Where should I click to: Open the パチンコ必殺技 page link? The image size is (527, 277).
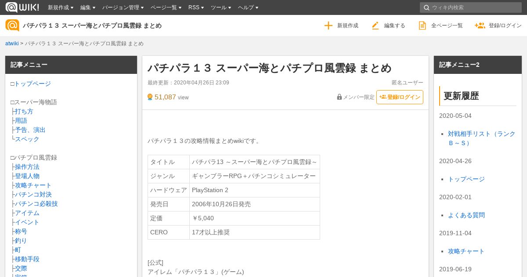pos(36,204)
